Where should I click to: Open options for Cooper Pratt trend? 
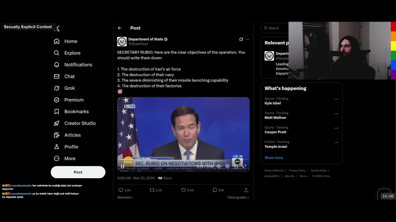pyautogui.click(x=336, y=128)
